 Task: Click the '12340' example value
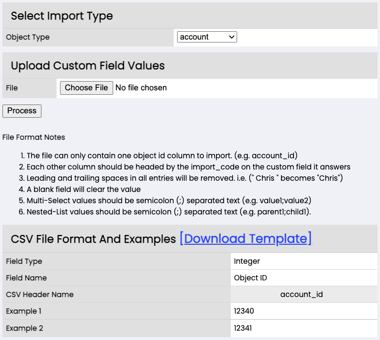pos(304,311)
